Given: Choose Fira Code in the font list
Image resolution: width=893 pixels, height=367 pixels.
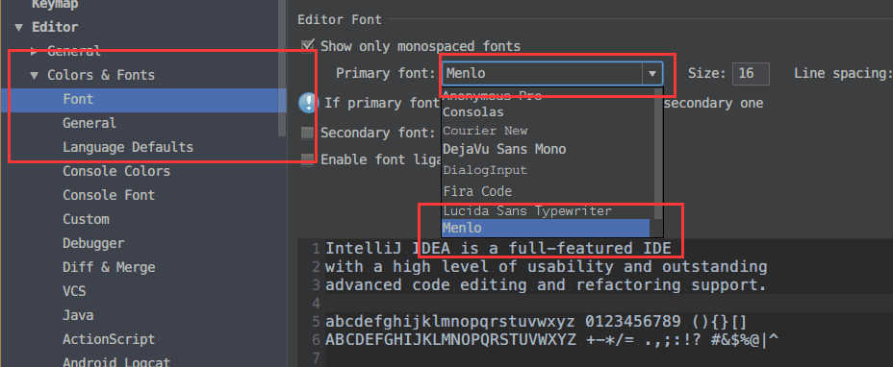Looking at the screenshot, I should [x=477, y=191].
